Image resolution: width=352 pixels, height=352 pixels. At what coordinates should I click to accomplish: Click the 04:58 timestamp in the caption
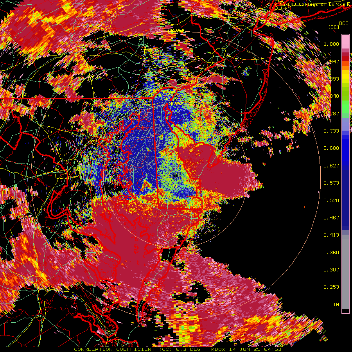coord(273,349)
